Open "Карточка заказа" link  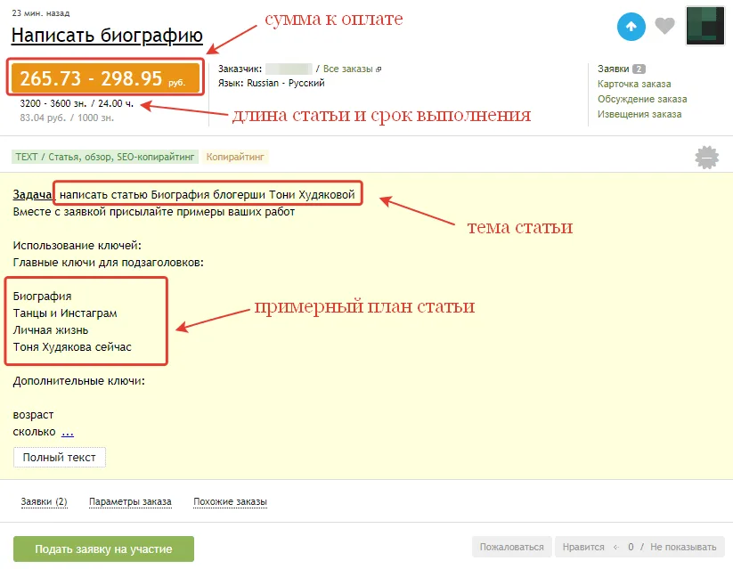pos(634,84)
